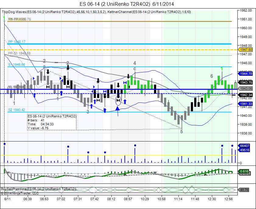The height and width of the screenshot is (209, 256).
Task: Select the 11:48 time axis label
Action: tap(195, 199)
